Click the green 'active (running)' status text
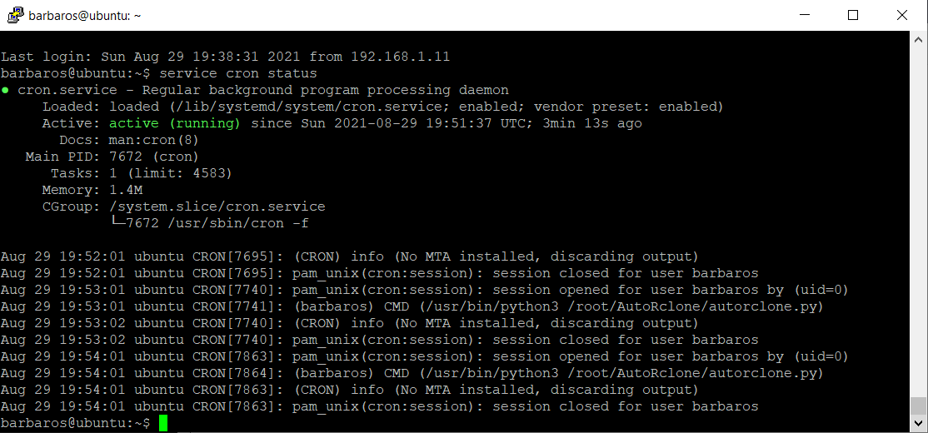 click(x=175, y=123)
